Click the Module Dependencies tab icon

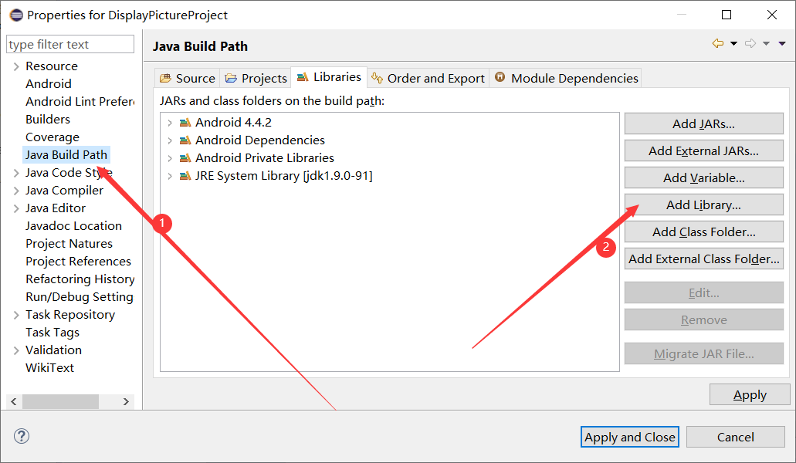pos(501,77)
